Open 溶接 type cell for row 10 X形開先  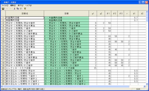[66, 42]
